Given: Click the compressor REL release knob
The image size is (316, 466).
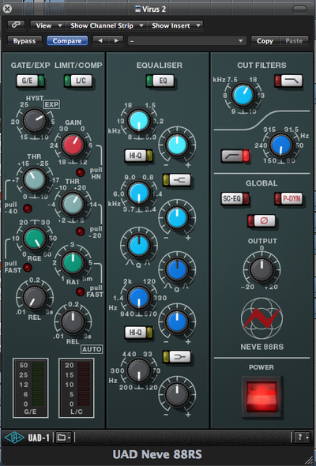Looking at the screenshot, I should 73,322.
